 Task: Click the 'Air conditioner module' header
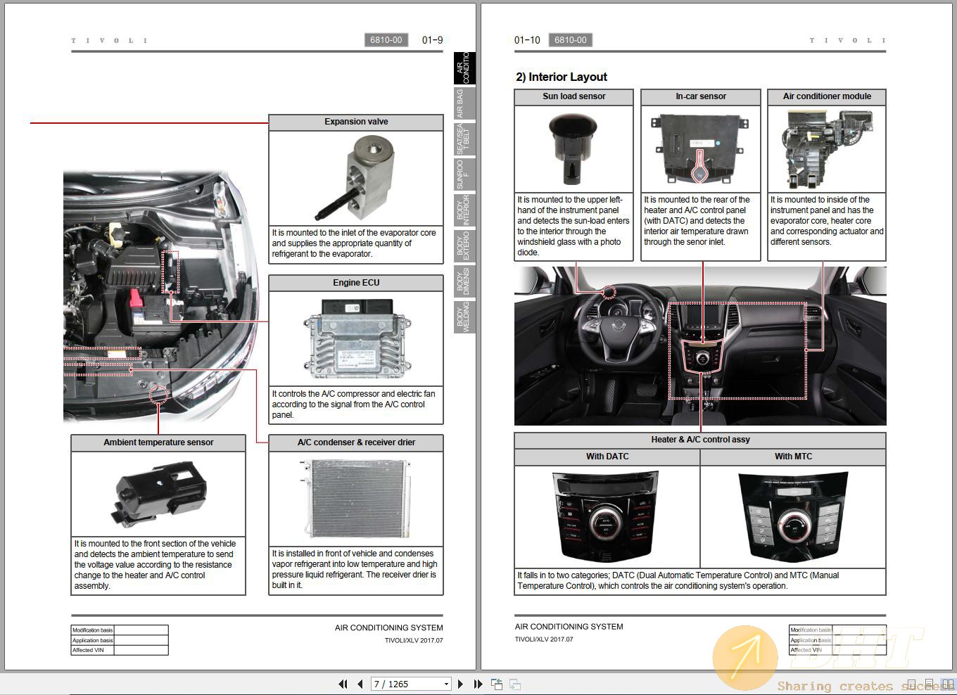pyautogui.click(x=827, y=96)
